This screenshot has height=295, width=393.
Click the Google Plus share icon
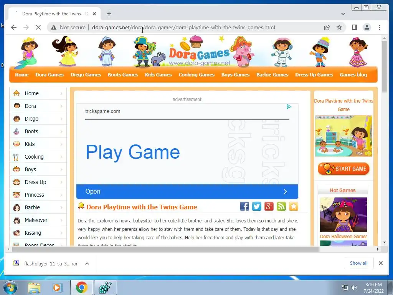pos(269,206)
